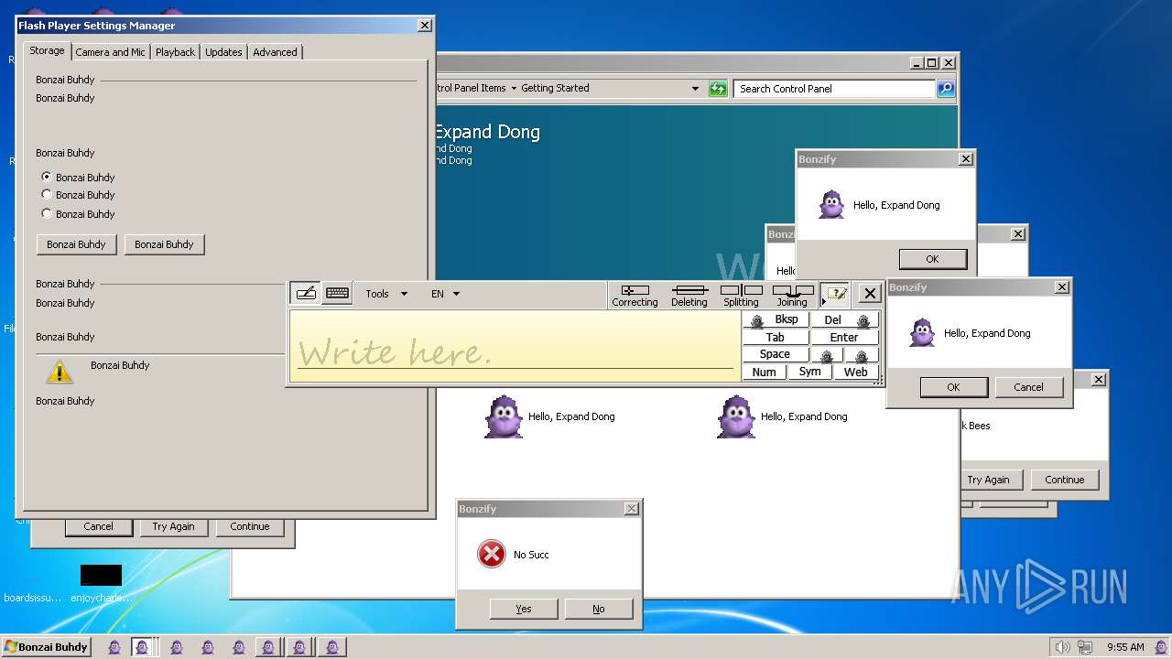Click Yes in the No Succ dialog

(x=524, y=609)
